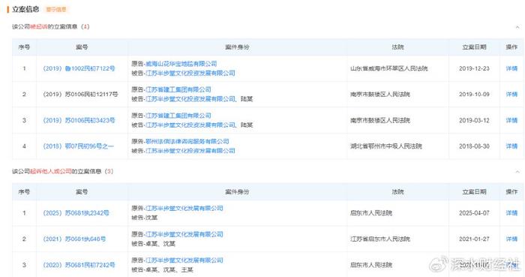Click filing date 2018-08-30
This screenshot has width=525, height=277.
click(474, 146)
